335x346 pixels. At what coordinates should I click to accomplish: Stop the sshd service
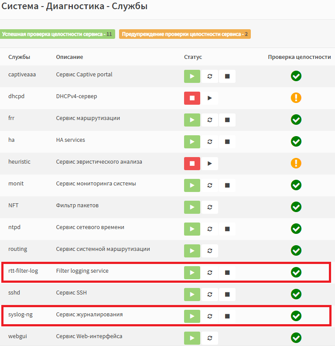click(x=227, y=295)
